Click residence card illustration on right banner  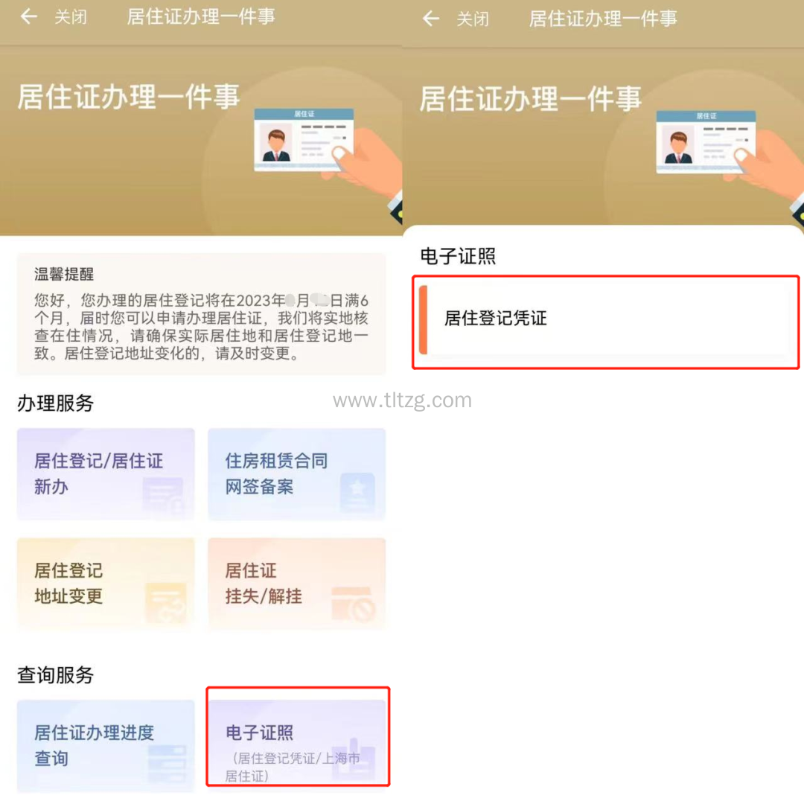click(706, 141)
